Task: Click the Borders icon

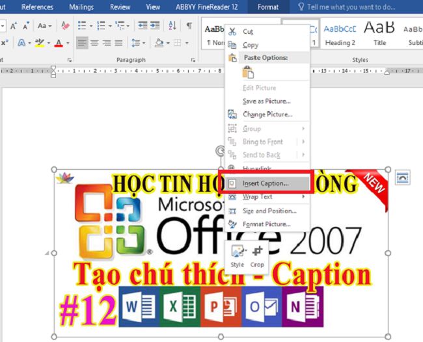Action: [177, 43]
